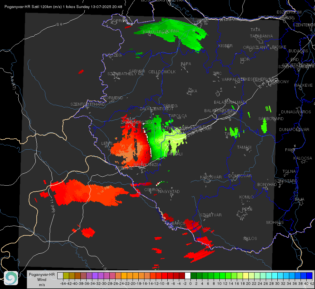The image size is (315, 289).
Task: Select the SZEKSZARD label
Action: (x=286, y=181)
